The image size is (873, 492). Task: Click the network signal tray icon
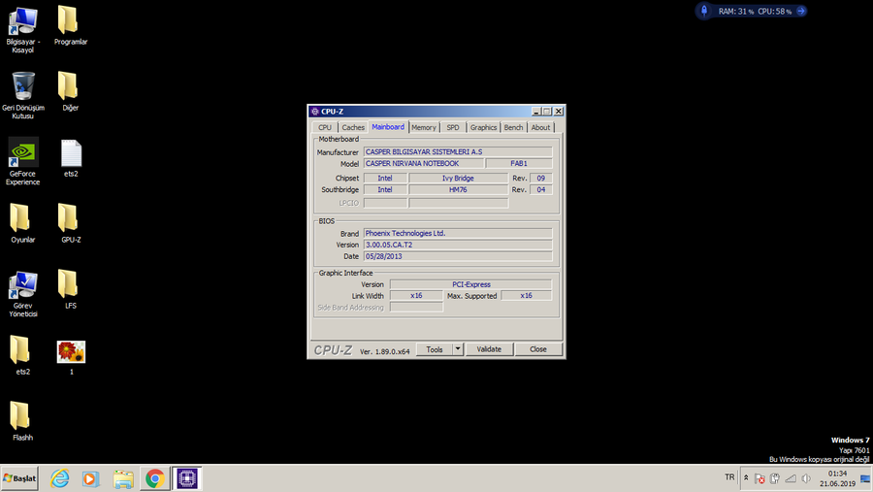pos(791,478)
